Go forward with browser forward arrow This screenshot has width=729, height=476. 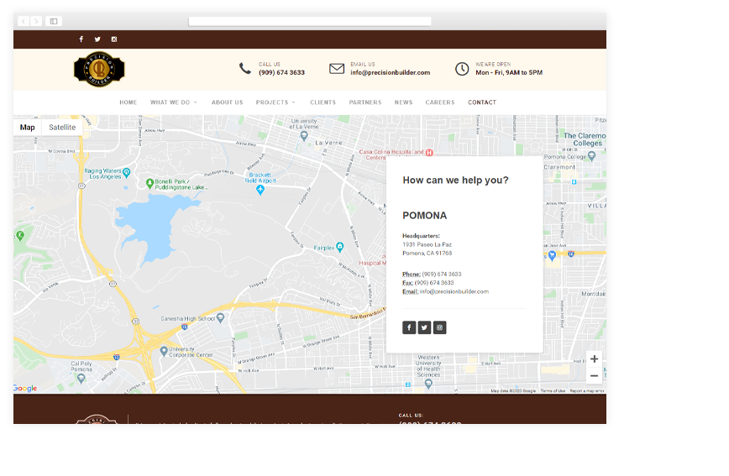click(x=36, y=21)
